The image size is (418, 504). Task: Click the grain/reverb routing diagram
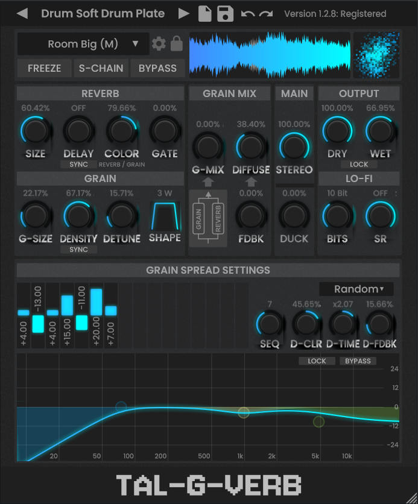pyautogui.click(x=208, y=218)
